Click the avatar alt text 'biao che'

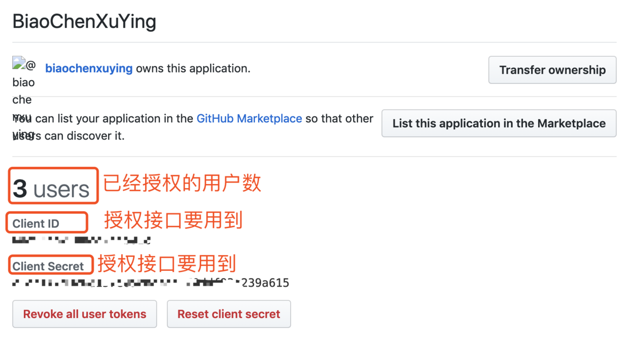tap(23, 91)
